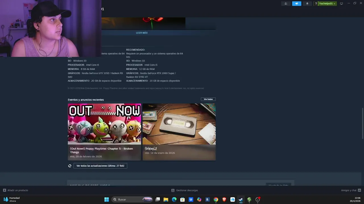Click the Steam help question mark
364x204 pixels.
pyautogui.click(x=316, y=4)
